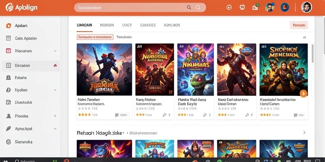This screenshot has width=325, height=162.
Task: Click the comment icon on fifth game card
Action: [x=296, y=115]
